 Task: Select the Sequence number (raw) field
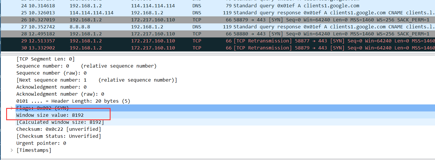(x=51, y=73)
